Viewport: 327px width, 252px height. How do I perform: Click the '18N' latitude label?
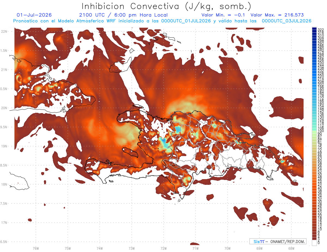tap(4, 184)
